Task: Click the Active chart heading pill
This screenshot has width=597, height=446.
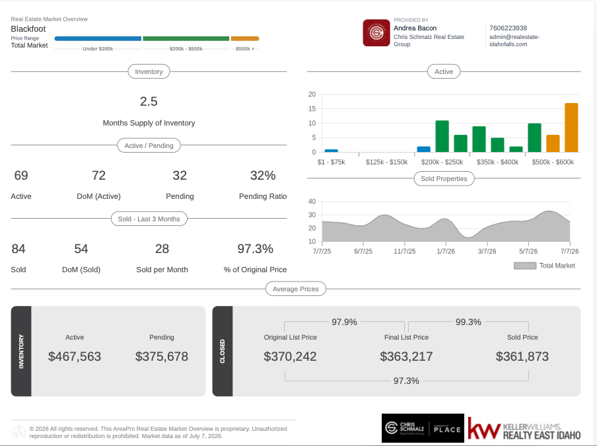Action: pos(444,71)
